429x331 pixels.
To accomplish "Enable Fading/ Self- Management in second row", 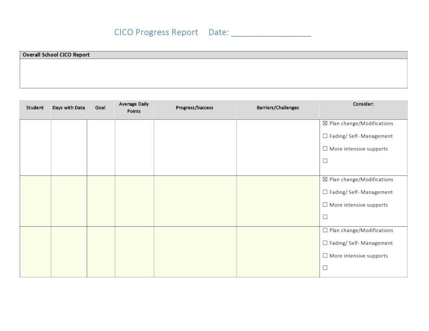I will click(325, 192).
